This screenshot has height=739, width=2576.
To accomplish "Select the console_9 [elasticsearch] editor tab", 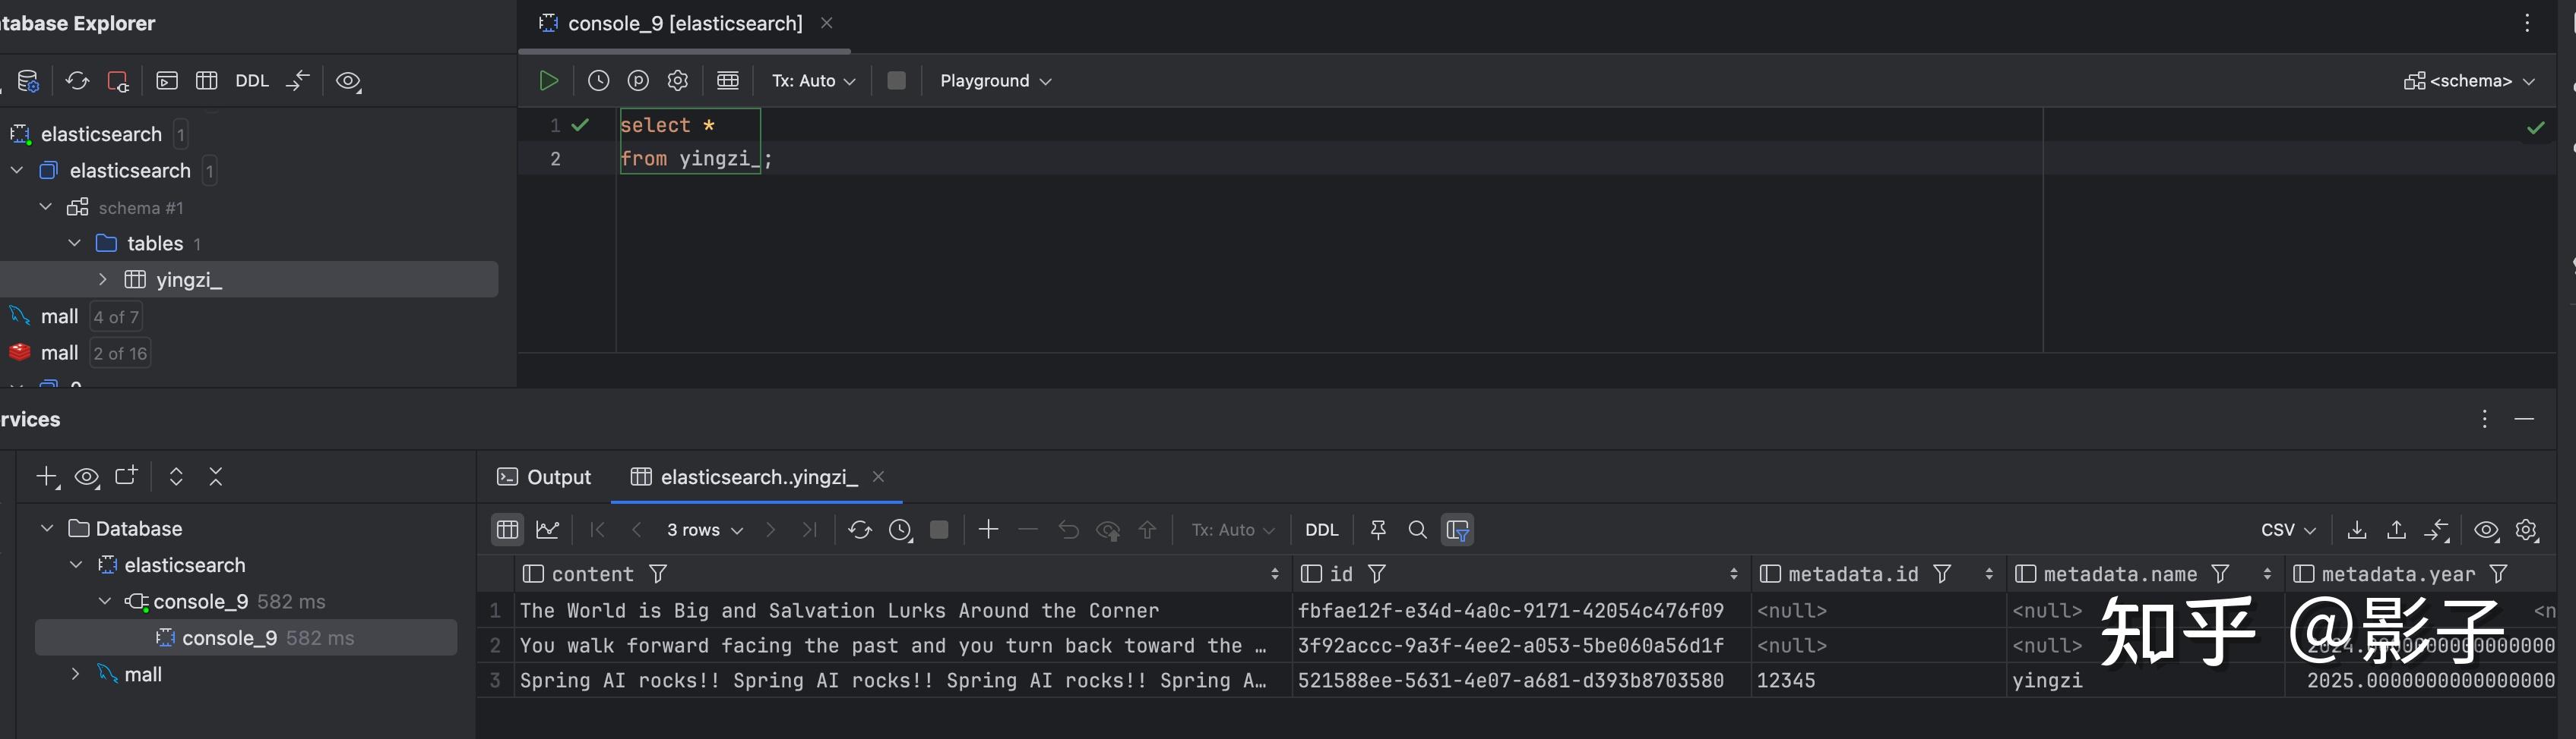I will pyautogui.click(x=684, y=24).
